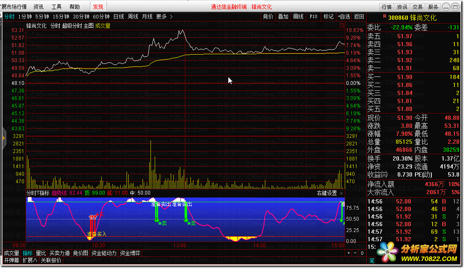The width and height of the screenshot is (465, 269).
Task: Select the 买卖力道 bottom tab
Action: tap(59, 253)
